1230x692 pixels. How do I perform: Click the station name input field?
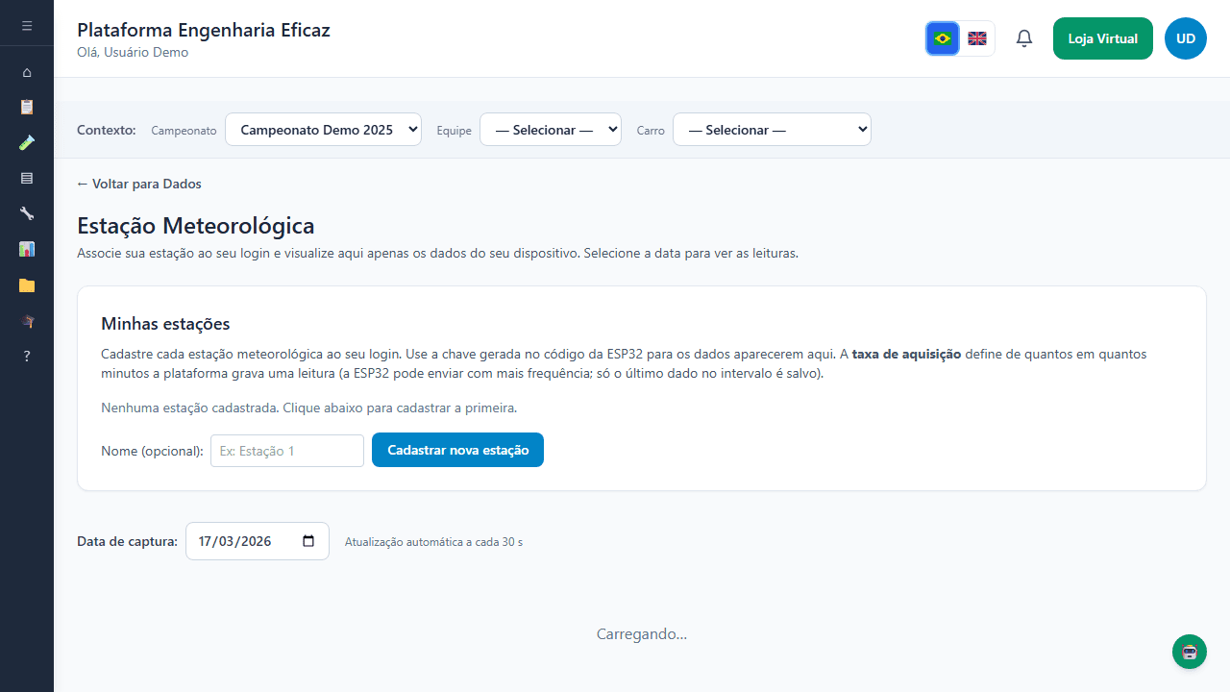tap(287, 451)
